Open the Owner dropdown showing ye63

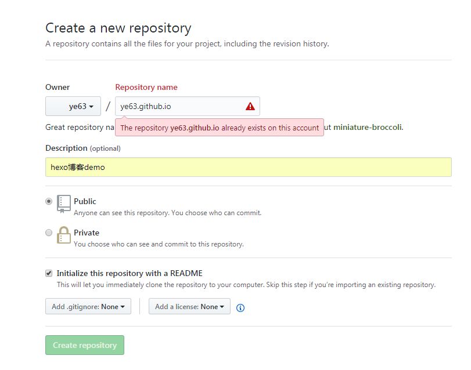point(73,106)
